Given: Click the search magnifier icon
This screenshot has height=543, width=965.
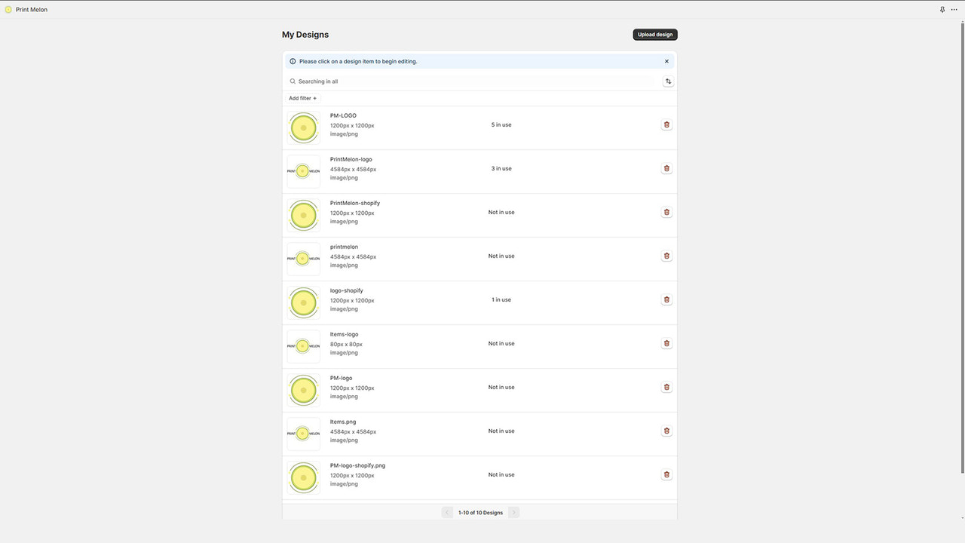Looking at the screenshot, I should click(293, 81).
